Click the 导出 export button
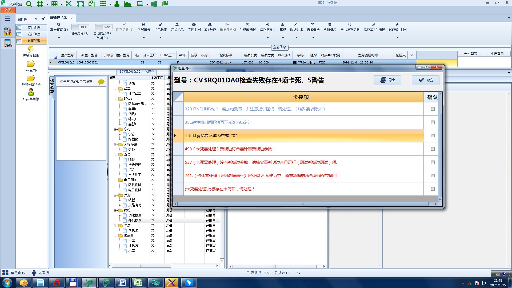 click(387, 80)
